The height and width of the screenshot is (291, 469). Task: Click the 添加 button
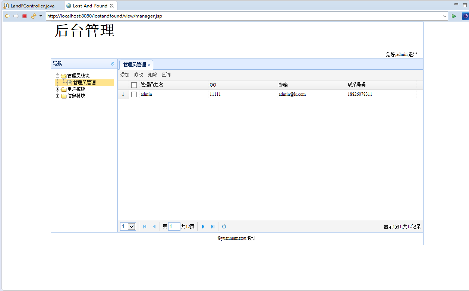click(125, 75)
